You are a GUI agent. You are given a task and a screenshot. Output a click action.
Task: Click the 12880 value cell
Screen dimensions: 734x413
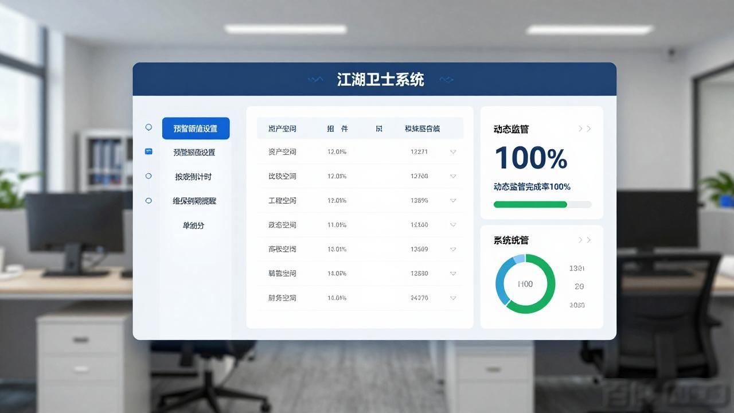419,274
